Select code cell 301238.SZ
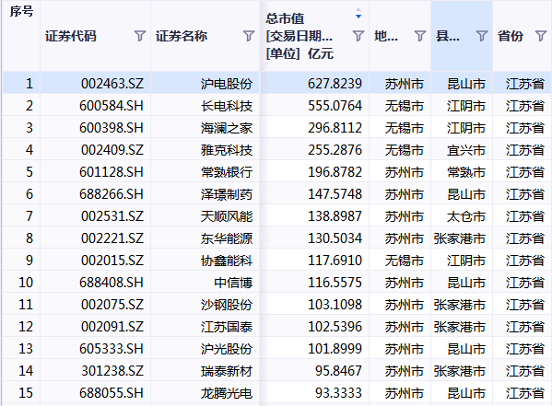 coord(112,371)
